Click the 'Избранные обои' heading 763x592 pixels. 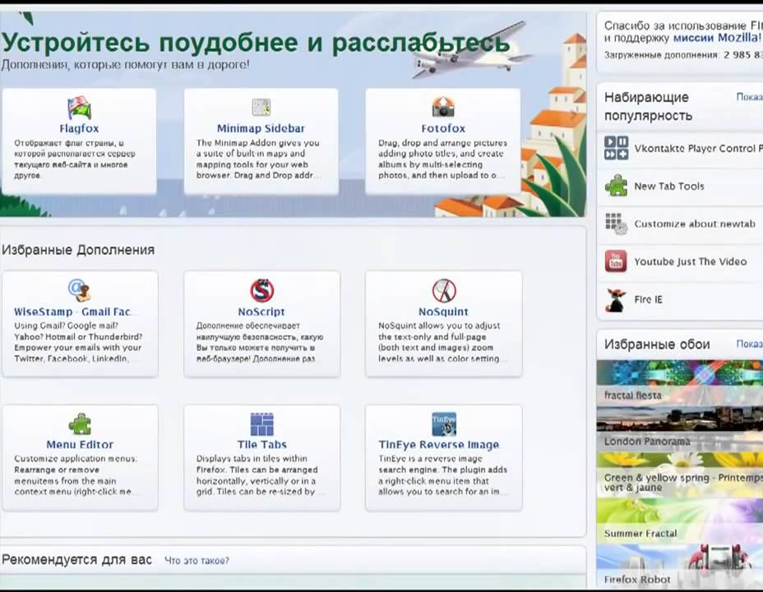657,345
